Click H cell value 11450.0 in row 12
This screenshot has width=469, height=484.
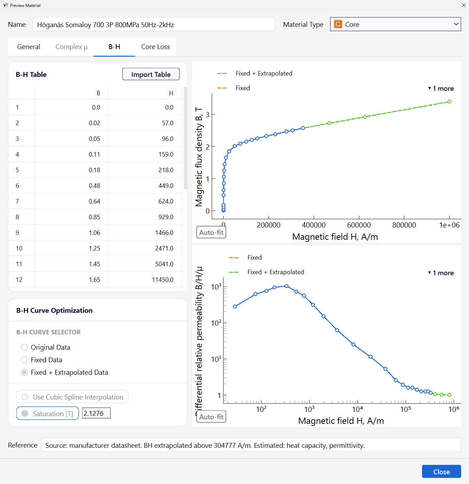point(145,279)
